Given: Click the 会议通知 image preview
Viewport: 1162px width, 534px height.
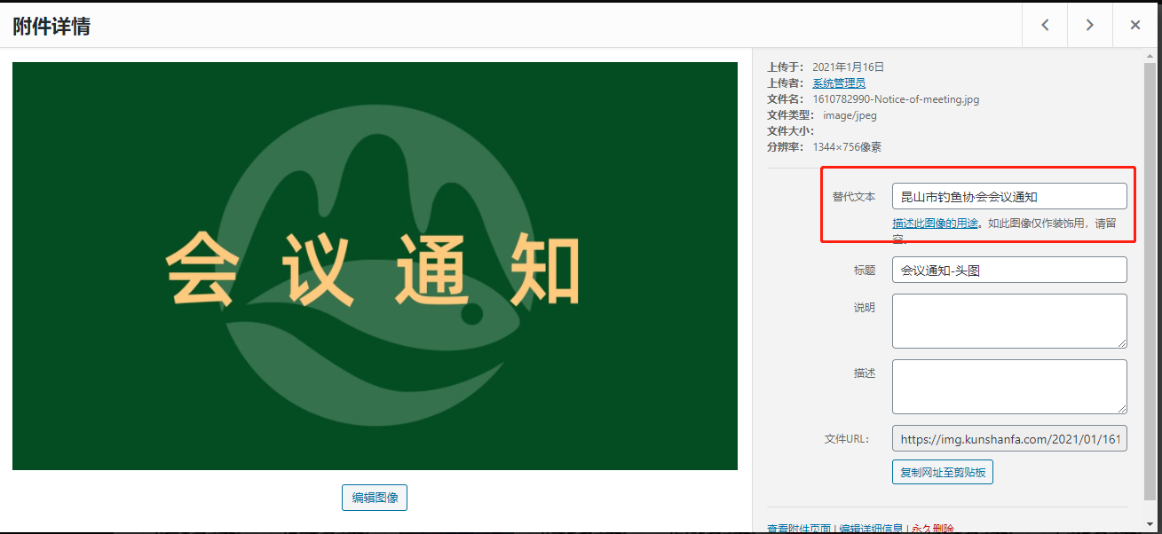Looking at the screenshot, I should point(375,266).
